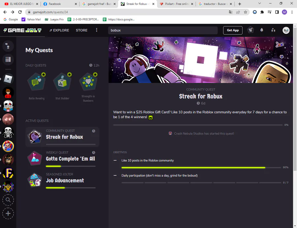Close the Facebook tab
This screenshot has width=297, height=228.
[x=76, y=4]
